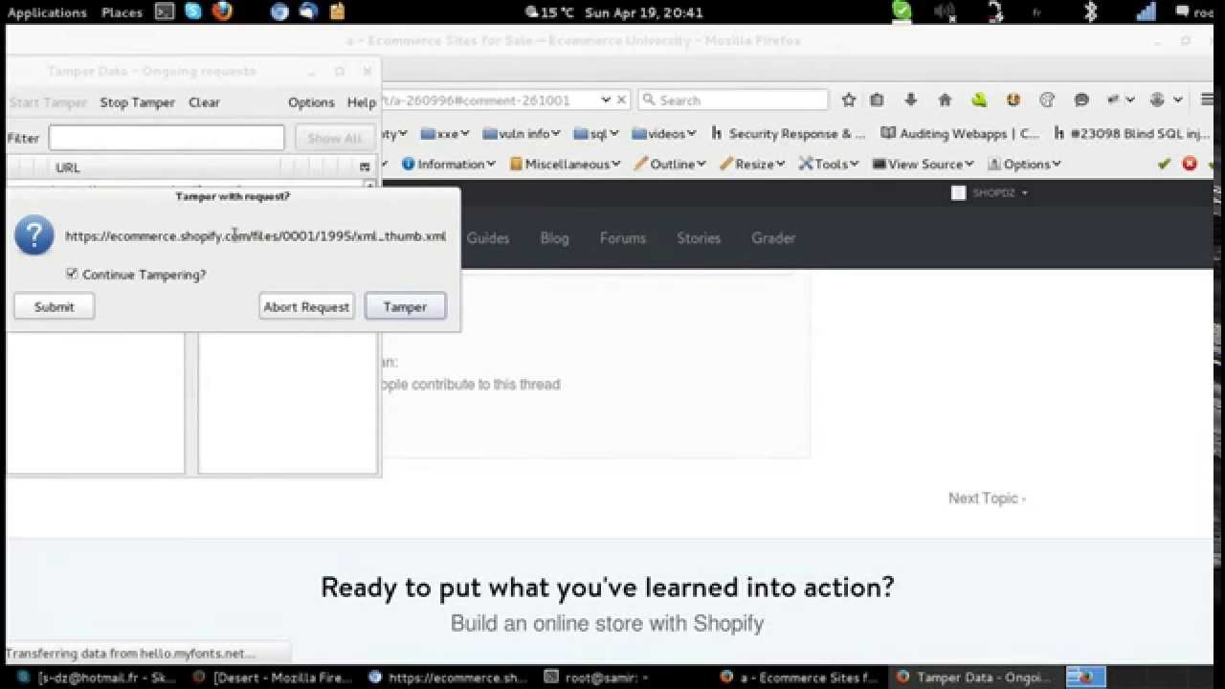1225x689 pixels.
Task: Toggle the Continue Tampering checkbox
Action: pos(72,274)
